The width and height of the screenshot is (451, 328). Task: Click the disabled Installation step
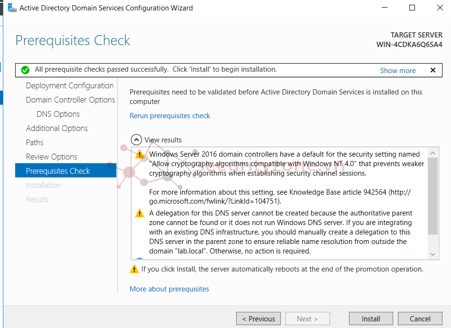pos(43,185)
